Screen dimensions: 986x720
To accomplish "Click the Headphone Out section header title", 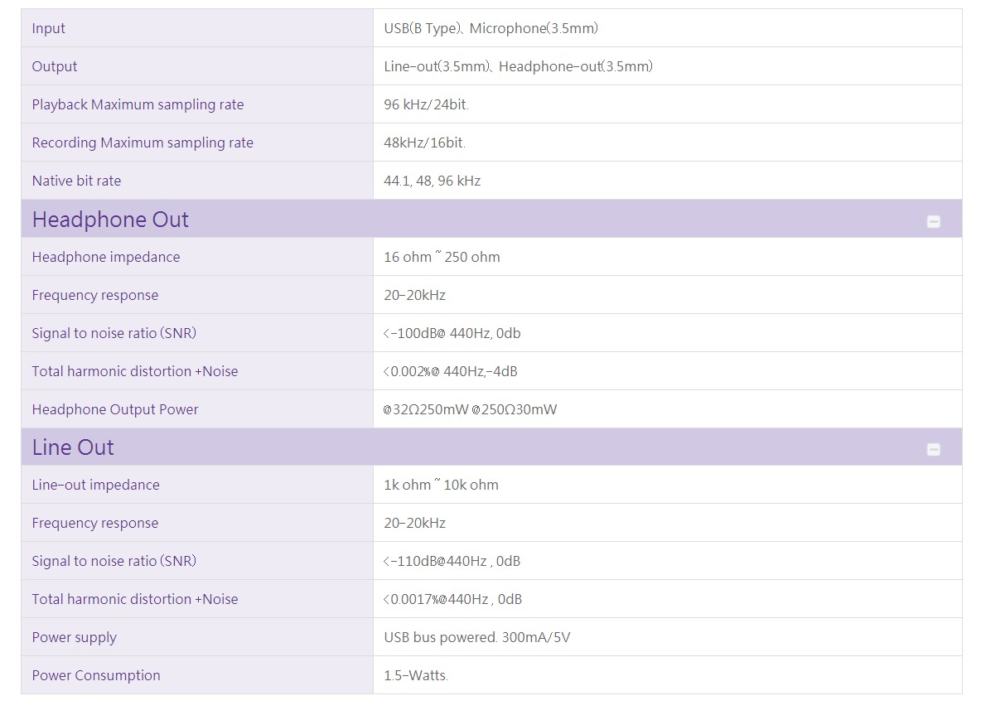I will [110, 220].
